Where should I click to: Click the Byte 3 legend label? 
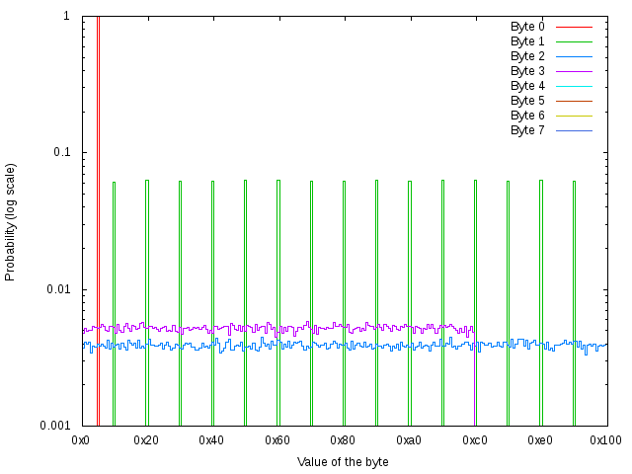[527, 71]
